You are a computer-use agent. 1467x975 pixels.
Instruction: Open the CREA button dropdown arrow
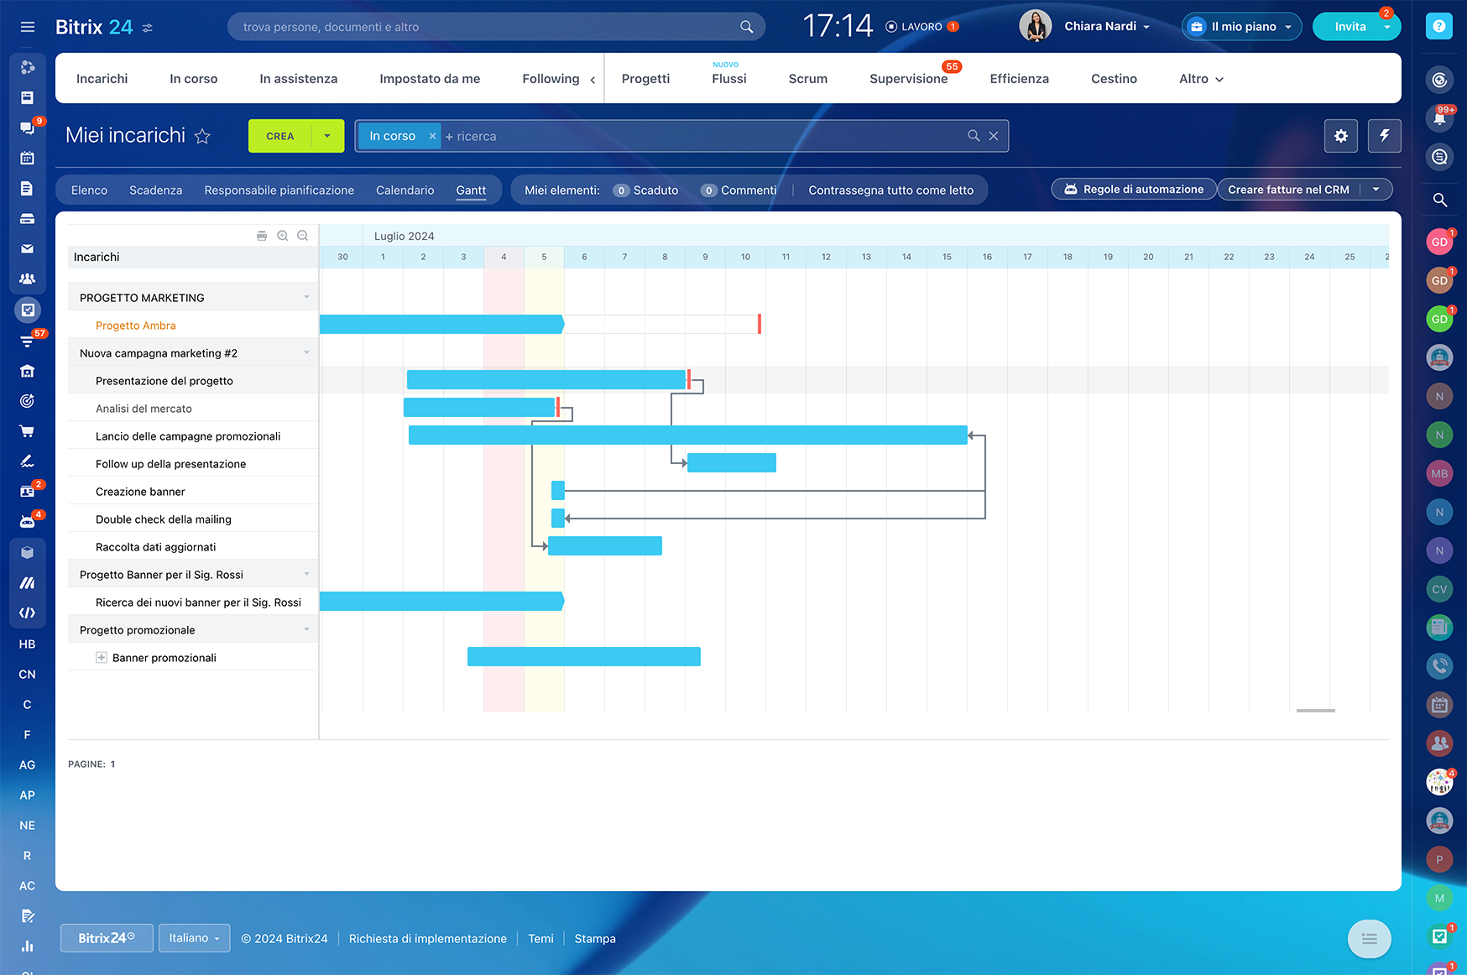click(x=327, y=136)
